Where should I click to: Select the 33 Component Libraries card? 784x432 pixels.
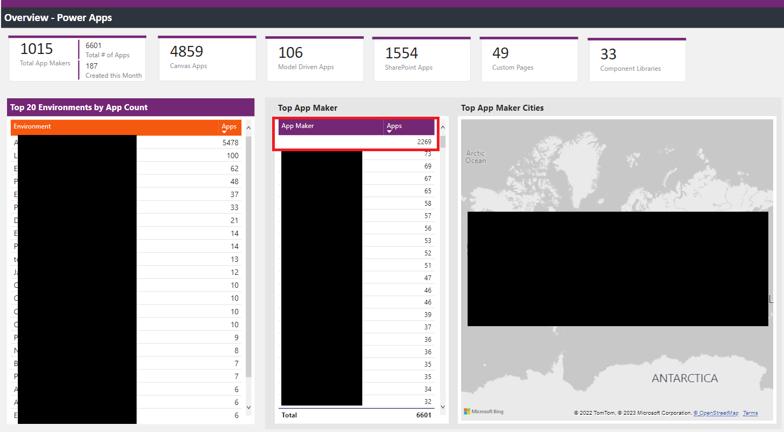pos(637,57)
